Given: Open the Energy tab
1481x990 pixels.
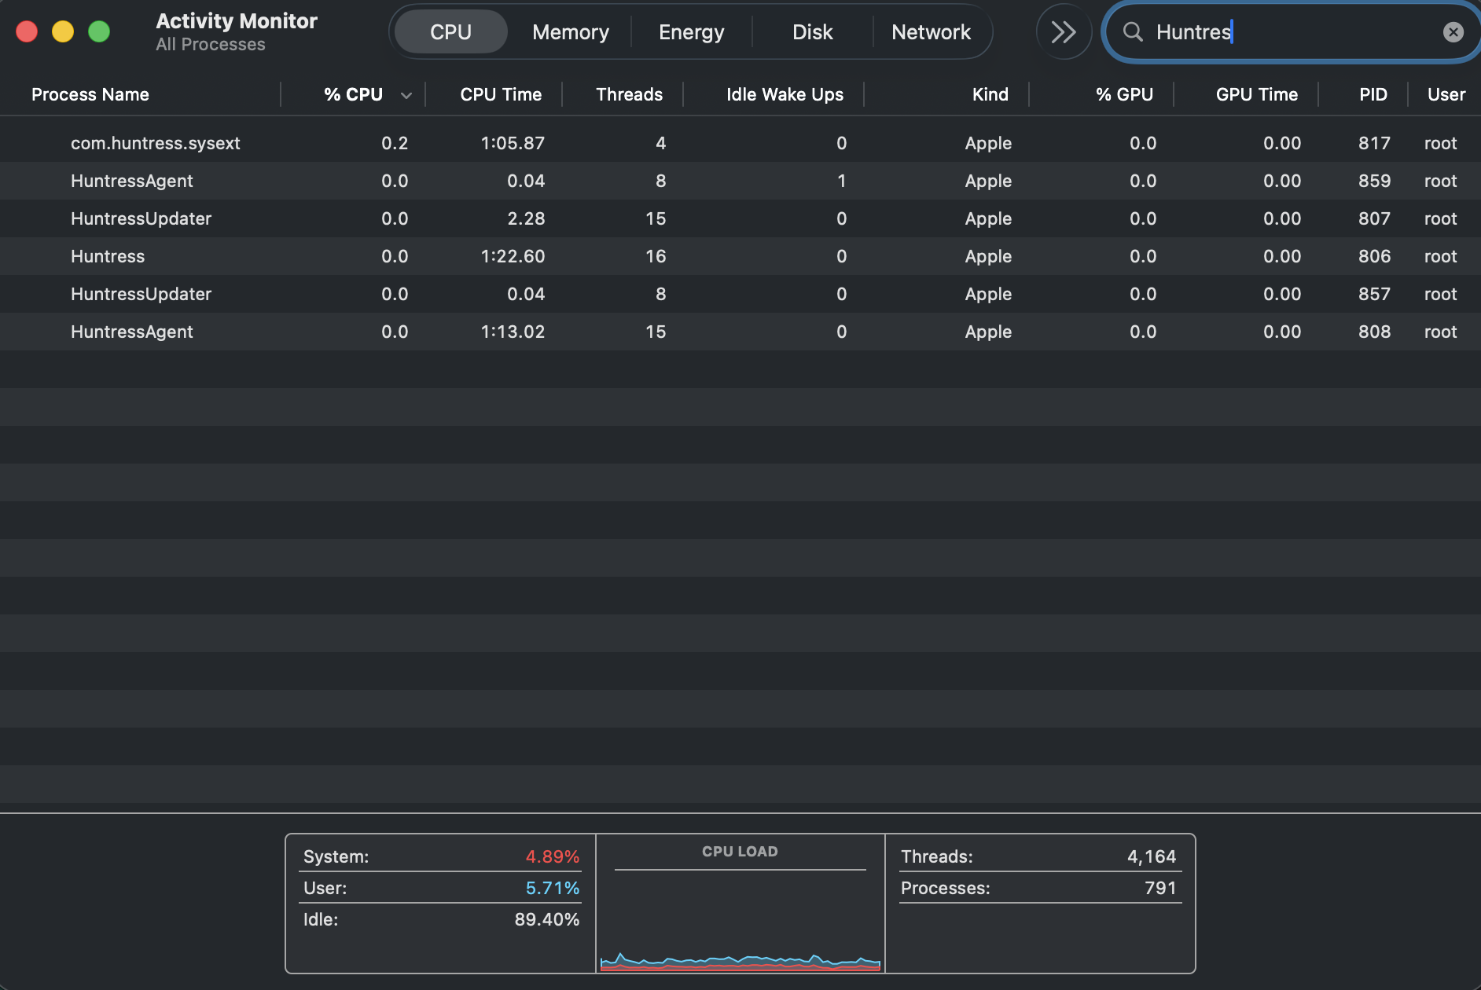Looking at the screenshot, I should [692, 32].
